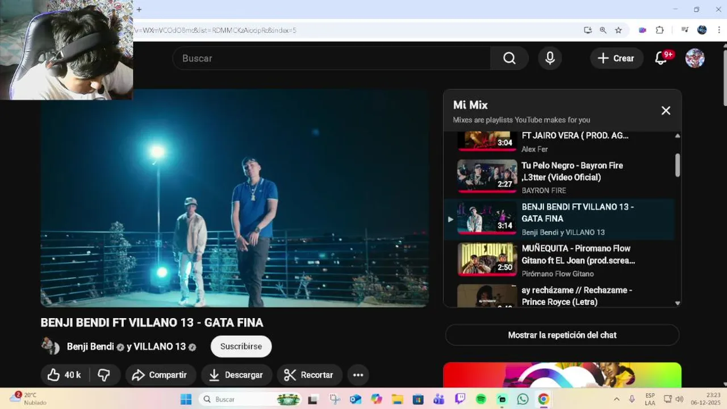Click the MUÑEQUITA video thumbnail
This screenshot has width=727, height=409.
click(x=487, y=259)
